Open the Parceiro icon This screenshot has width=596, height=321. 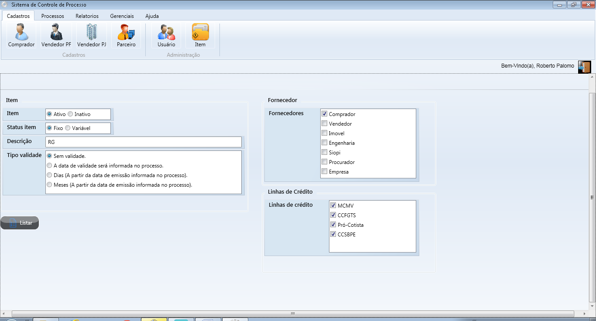pos(126,35)
